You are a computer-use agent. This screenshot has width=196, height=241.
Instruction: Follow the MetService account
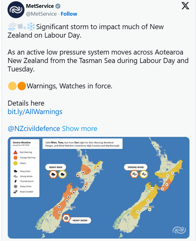tap(69, 14)
